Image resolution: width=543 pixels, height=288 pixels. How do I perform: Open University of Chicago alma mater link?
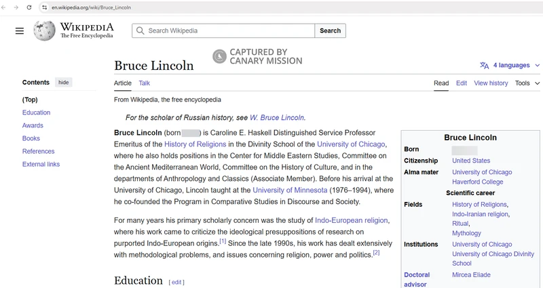coord(482,172)
